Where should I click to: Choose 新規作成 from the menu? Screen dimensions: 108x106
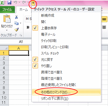point(66,16)
